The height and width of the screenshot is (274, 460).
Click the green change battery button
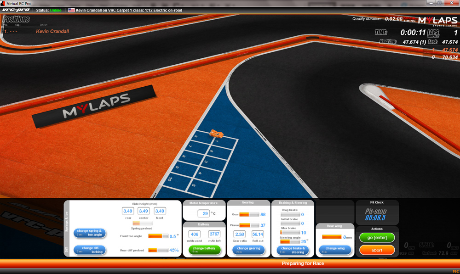(x=204, y=250)
